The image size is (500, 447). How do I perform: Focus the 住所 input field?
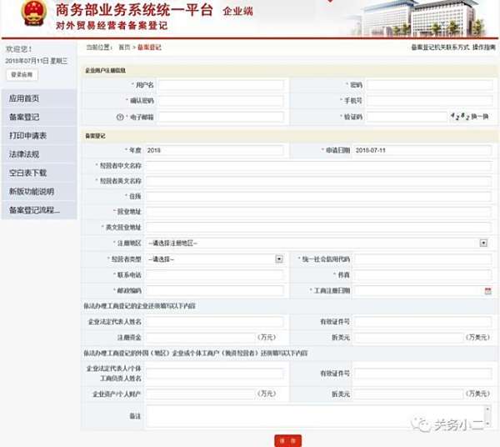tap(318, 197)
